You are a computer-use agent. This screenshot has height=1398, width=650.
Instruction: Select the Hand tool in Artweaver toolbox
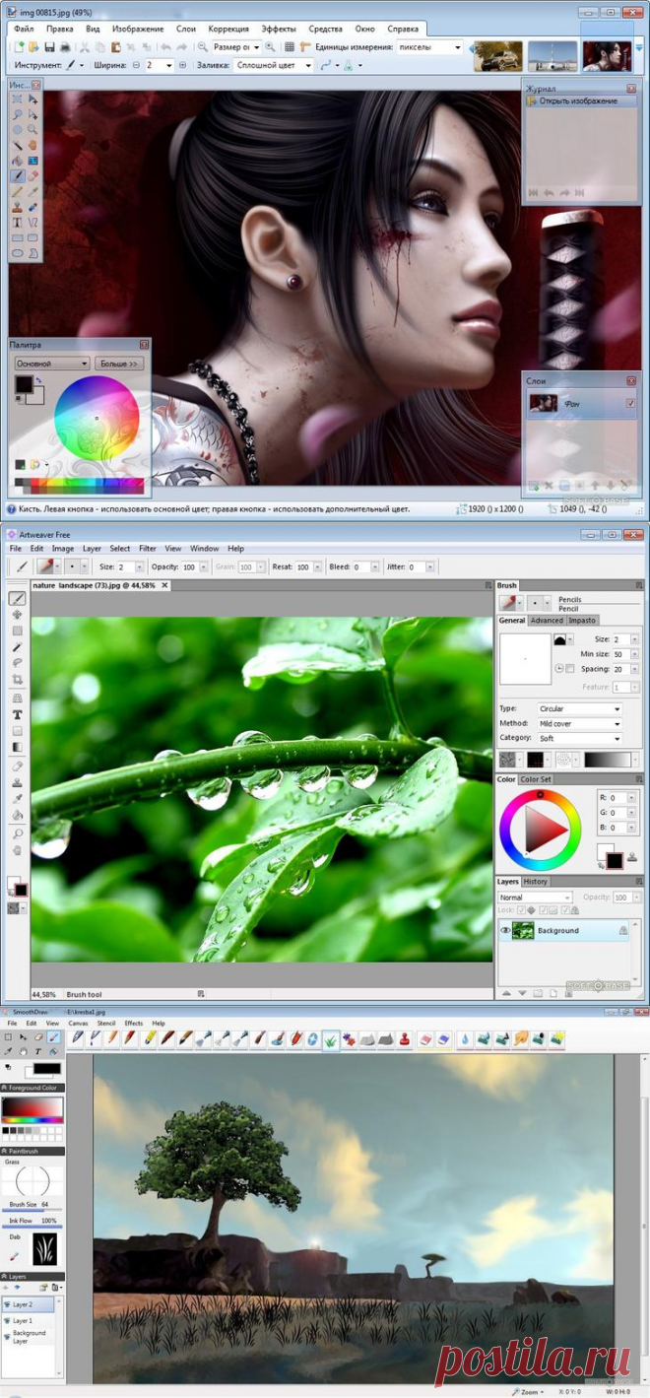pos(17,851)
